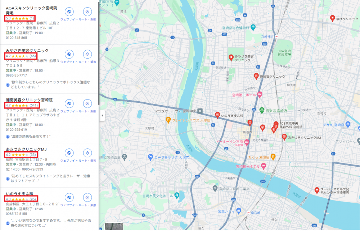Get route to いのうえ皮ふ科 listing
The width and height of the screenshot is (360, 231).
pyautogui.click(x=87, y=197)
